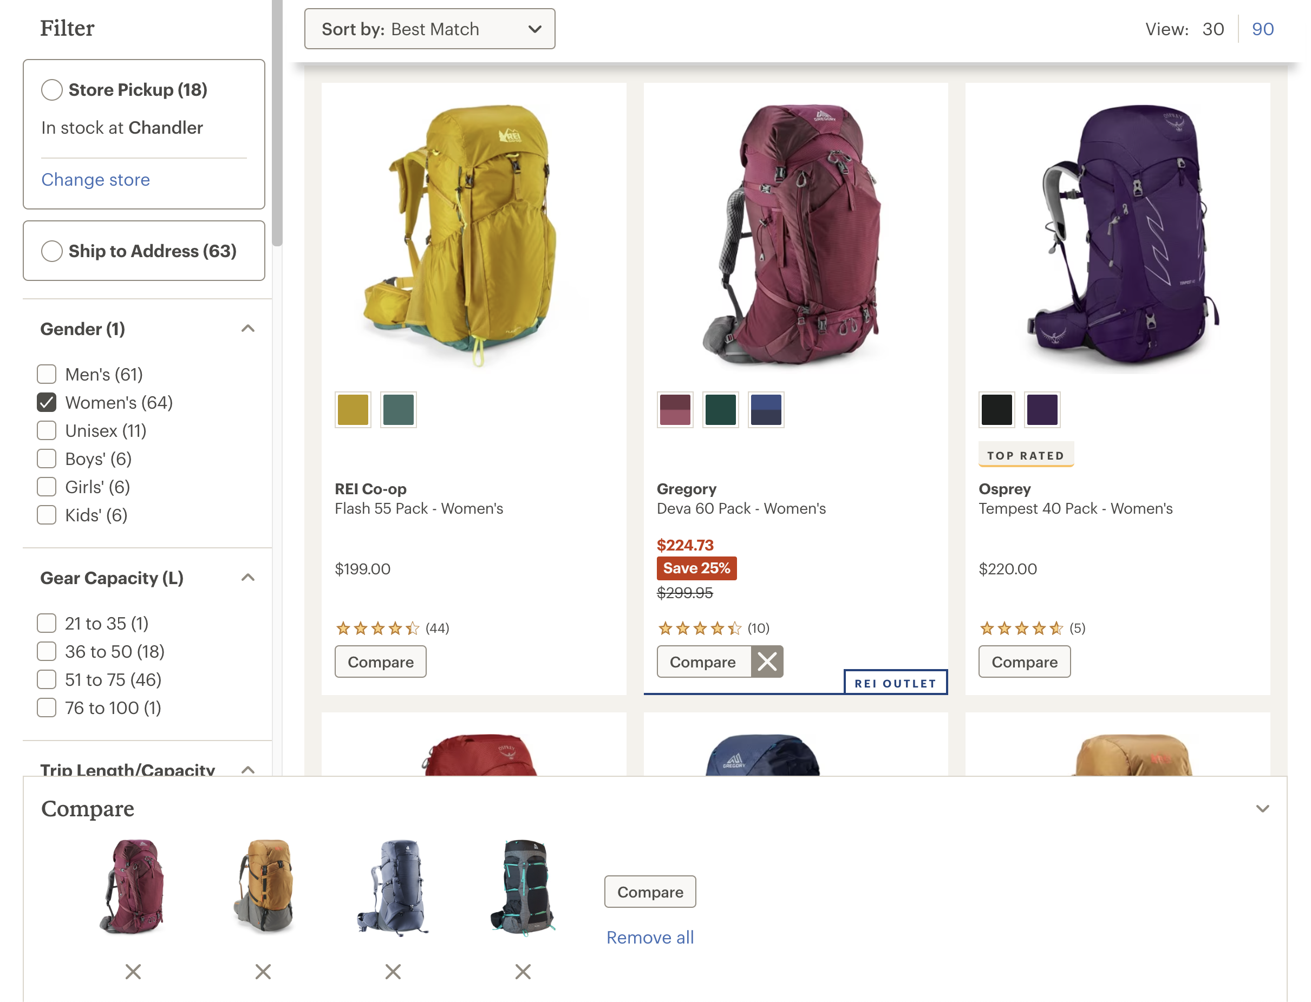The image size is (1311, 1002).
Task: Remove the blue pack from compare tray
Action: click(x=393, y=972)
